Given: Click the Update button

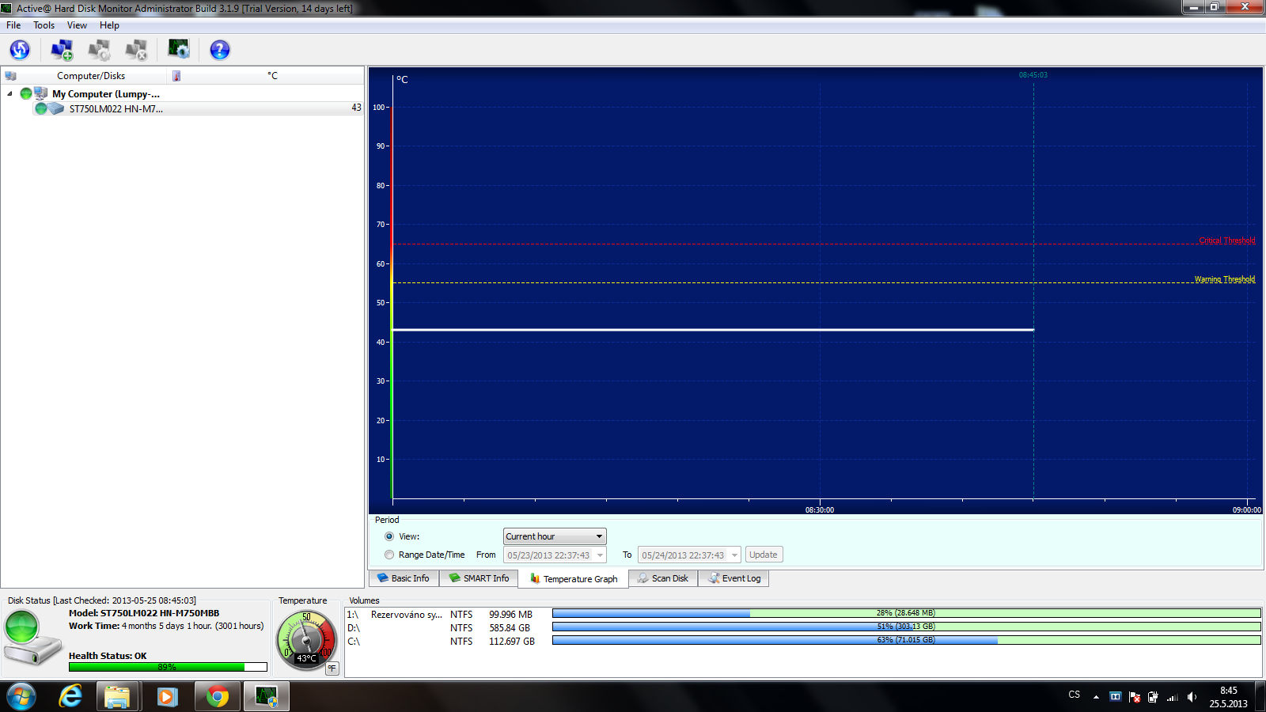Looking at the screenshot, I should coord(764,555).
